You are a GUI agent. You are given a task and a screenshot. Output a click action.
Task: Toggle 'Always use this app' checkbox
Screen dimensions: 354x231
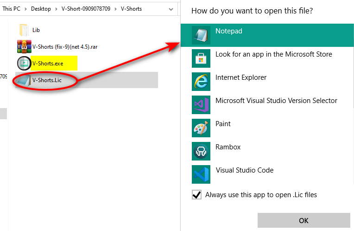point(196,195)
